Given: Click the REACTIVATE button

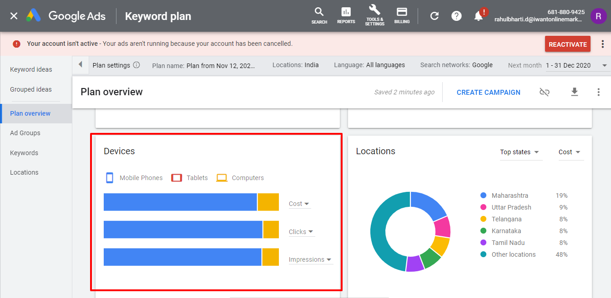Looking at the screenshot, I should (x=567, y=44).
